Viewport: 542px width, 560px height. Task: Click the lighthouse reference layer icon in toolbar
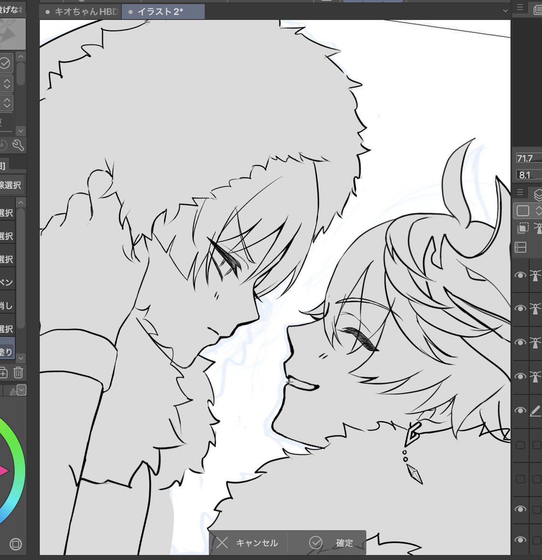538,229
